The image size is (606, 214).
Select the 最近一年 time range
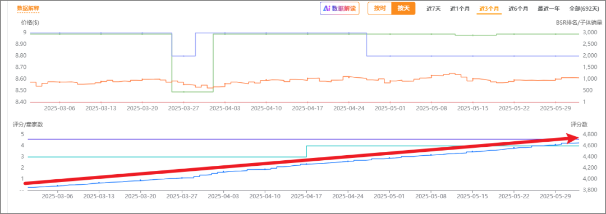[549, 8]
